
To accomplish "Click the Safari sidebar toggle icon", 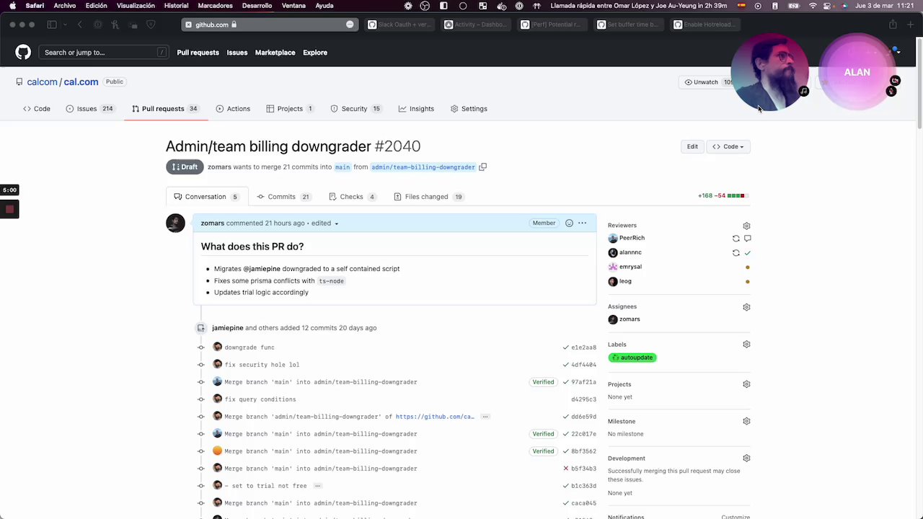I will 52,25.
